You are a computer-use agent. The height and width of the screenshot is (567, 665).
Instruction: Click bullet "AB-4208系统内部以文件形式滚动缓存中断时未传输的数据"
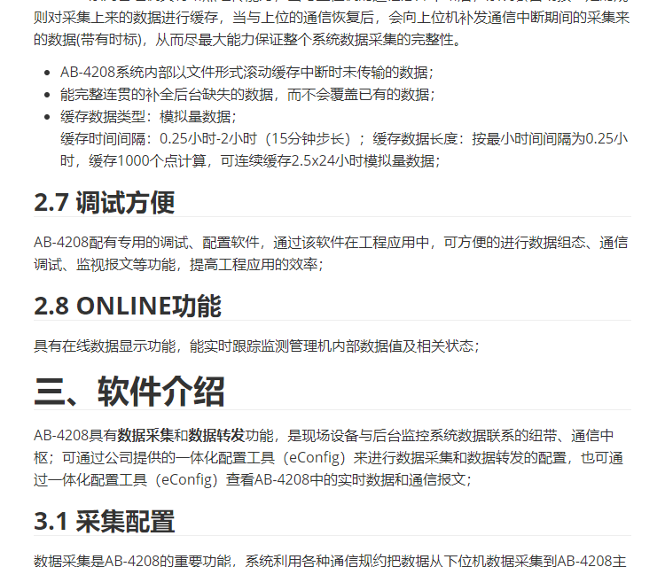(x=246, y=73)
